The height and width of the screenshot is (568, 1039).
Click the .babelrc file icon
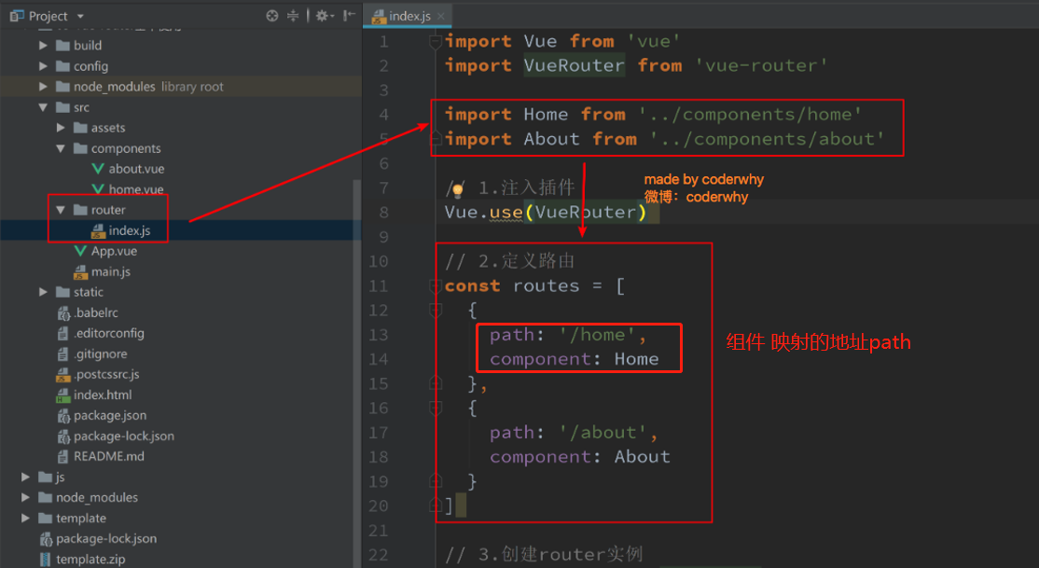tap(62, 312)
